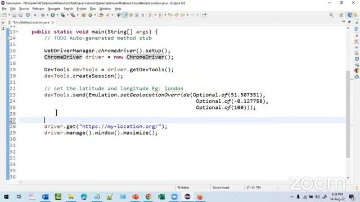Click the 'Smart Insert' status bar entry
Image resolution: width=360 pixels, height=202 pixels.
click(221, 187)
